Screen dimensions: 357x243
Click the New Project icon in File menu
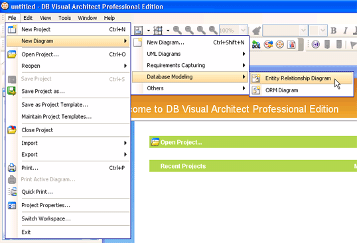pyautogui.click(x=12, y=29)
